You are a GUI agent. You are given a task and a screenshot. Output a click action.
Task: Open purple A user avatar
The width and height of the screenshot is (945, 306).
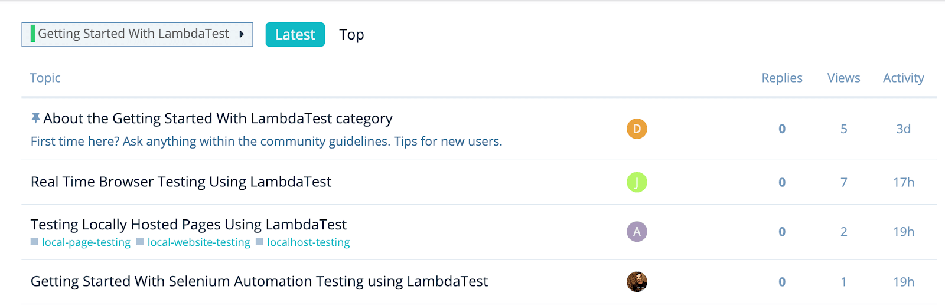[x=637, y=232]
